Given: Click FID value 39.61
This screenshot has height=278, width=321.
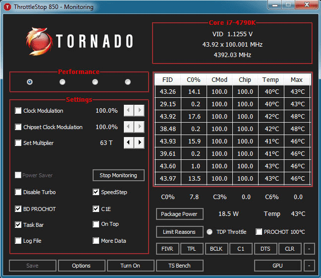Looking at the screenshot, I should (x=168, y=154).
